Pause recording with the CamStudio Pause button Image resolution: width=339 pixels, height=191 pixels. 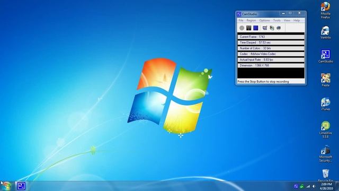(248, 28)
